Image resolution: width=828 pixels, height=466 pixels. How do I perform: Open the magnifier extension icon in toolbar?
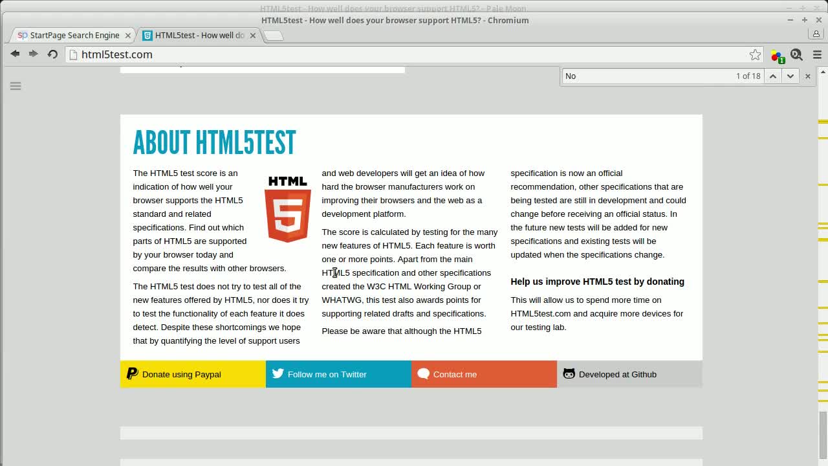pos(796,55)
